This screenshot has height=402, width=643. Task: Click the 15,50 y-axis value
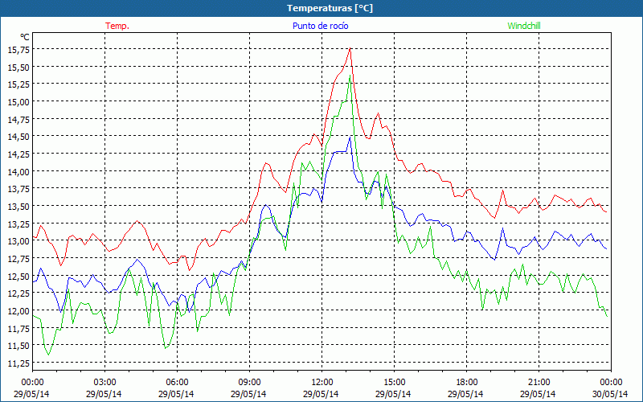[18, 67]
